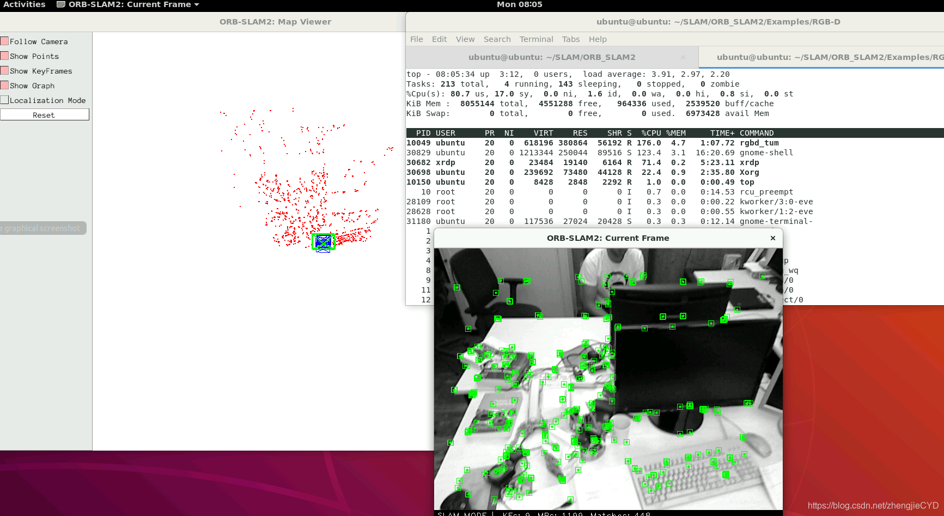Select the gnome-shell process row
Screen dimensions: 944x516
(x=675, y=153)
